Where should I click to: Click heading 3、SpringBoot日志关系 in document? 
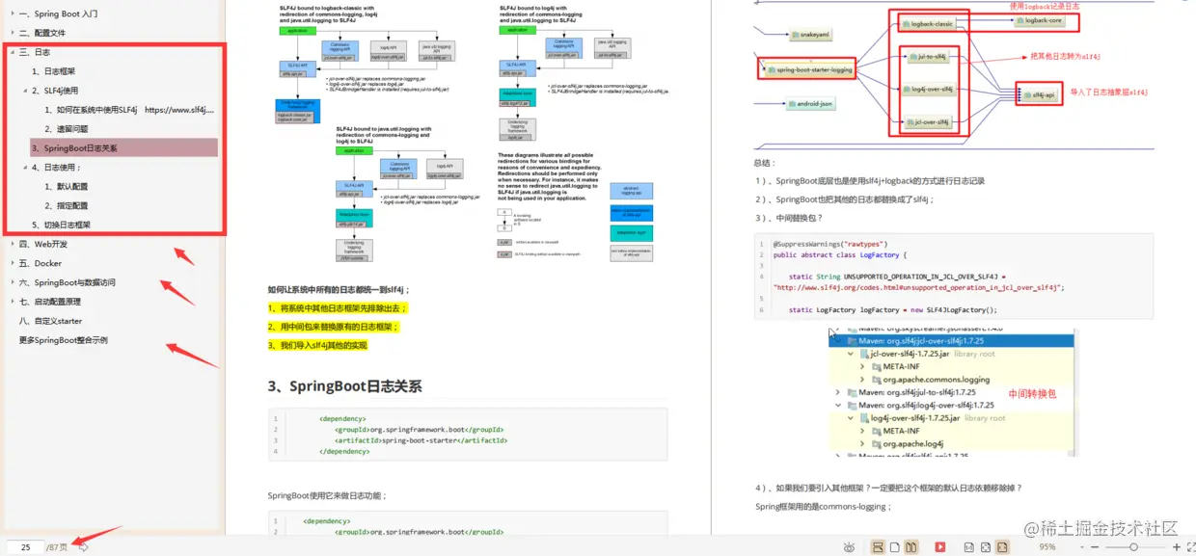[x=344, y=386]
